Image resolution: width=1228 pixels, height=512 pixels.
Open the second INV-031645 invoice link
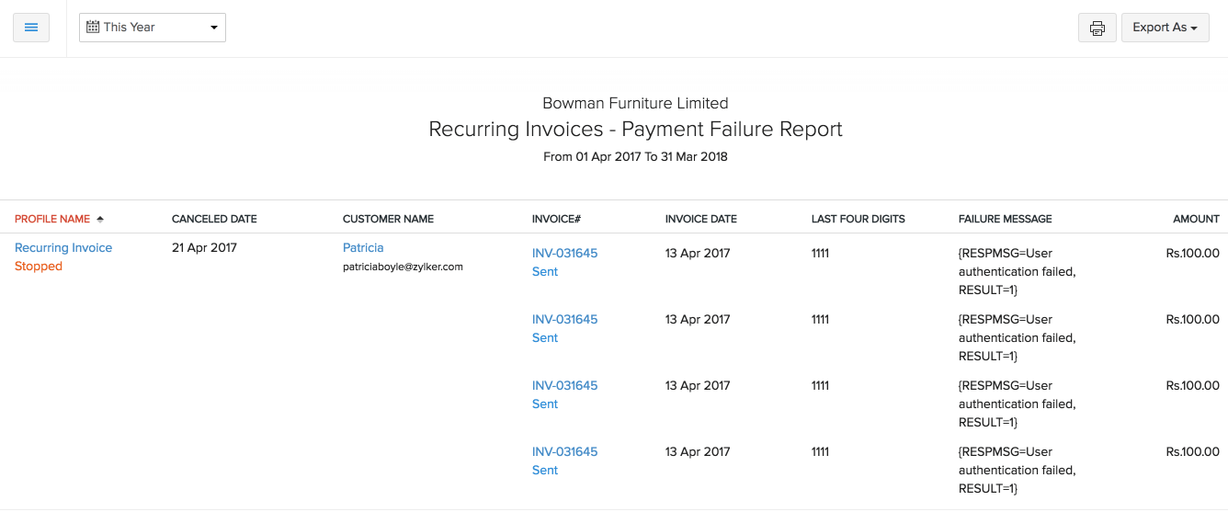click(x=564, y=320)
